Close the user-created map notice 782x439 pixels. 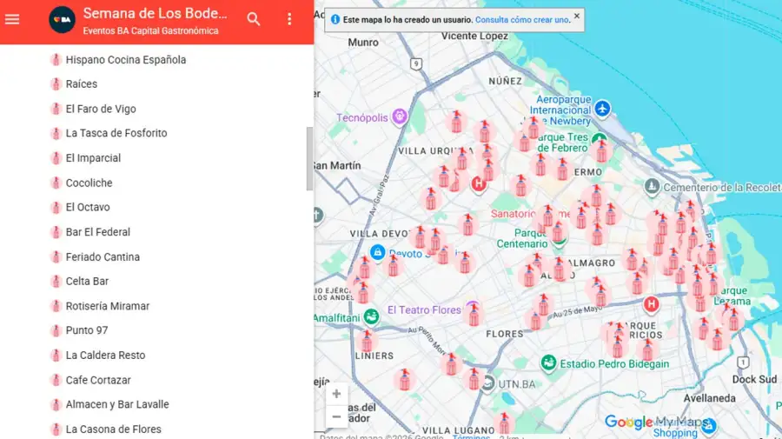[x=577, y=16]
